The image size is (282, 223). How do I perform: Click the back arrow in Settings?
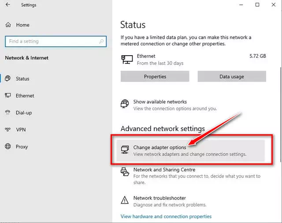pyautogui.click(x=8, y=5)
